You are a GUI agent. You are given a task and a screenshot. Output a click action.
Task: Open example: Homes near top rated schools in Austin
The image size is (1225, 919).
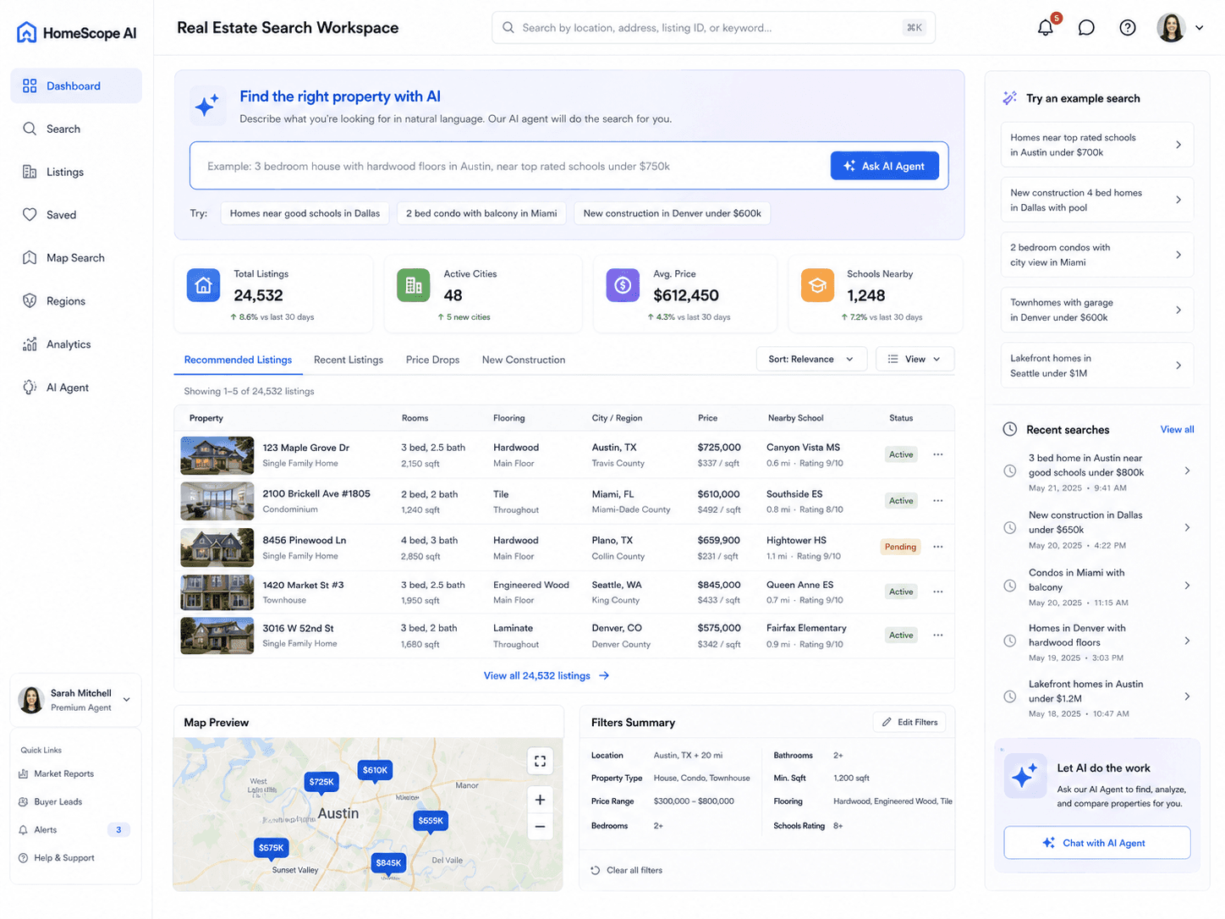[1096, 145]
